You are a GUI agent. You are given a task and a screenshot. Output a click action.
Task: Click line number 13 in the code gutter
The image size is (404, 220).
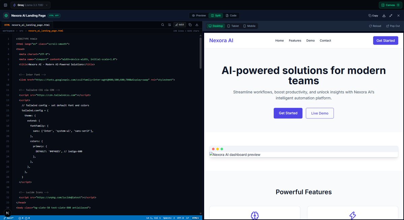(8, 100)
